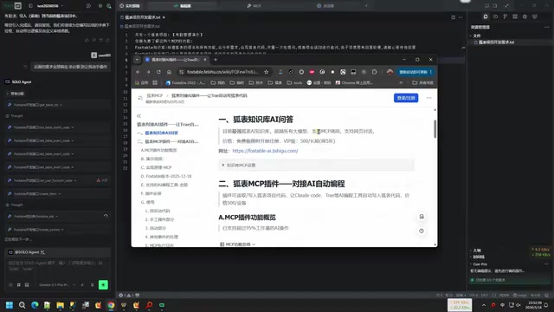Click the blue login/register button
Screen dimensions: 554x312
pyautogui.click(x=406, y=98)
